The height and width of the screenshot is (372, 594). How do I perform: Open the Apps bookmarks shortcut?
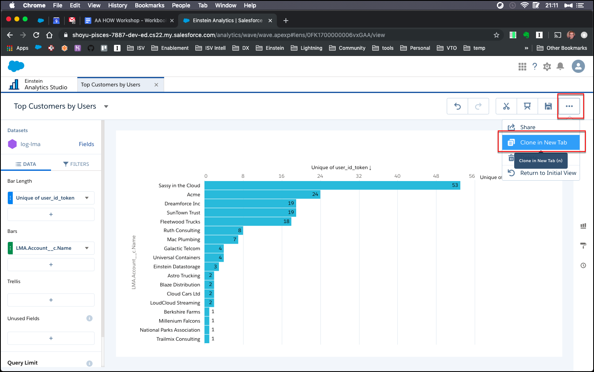pos(18,48)
